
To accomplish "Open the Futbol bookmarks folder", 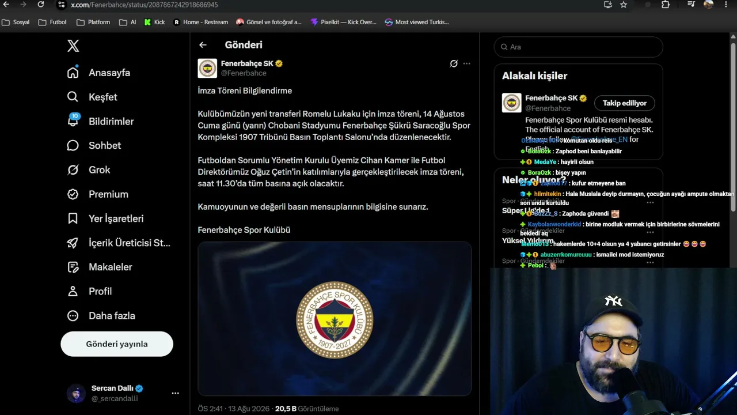I will coord(52,22).
